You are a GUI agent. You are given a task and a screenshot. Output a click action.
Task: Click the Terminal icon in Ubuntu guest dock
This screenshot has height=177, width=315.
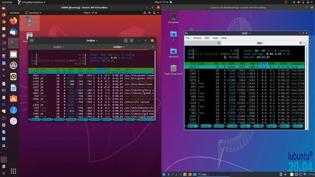pos(13,43)
